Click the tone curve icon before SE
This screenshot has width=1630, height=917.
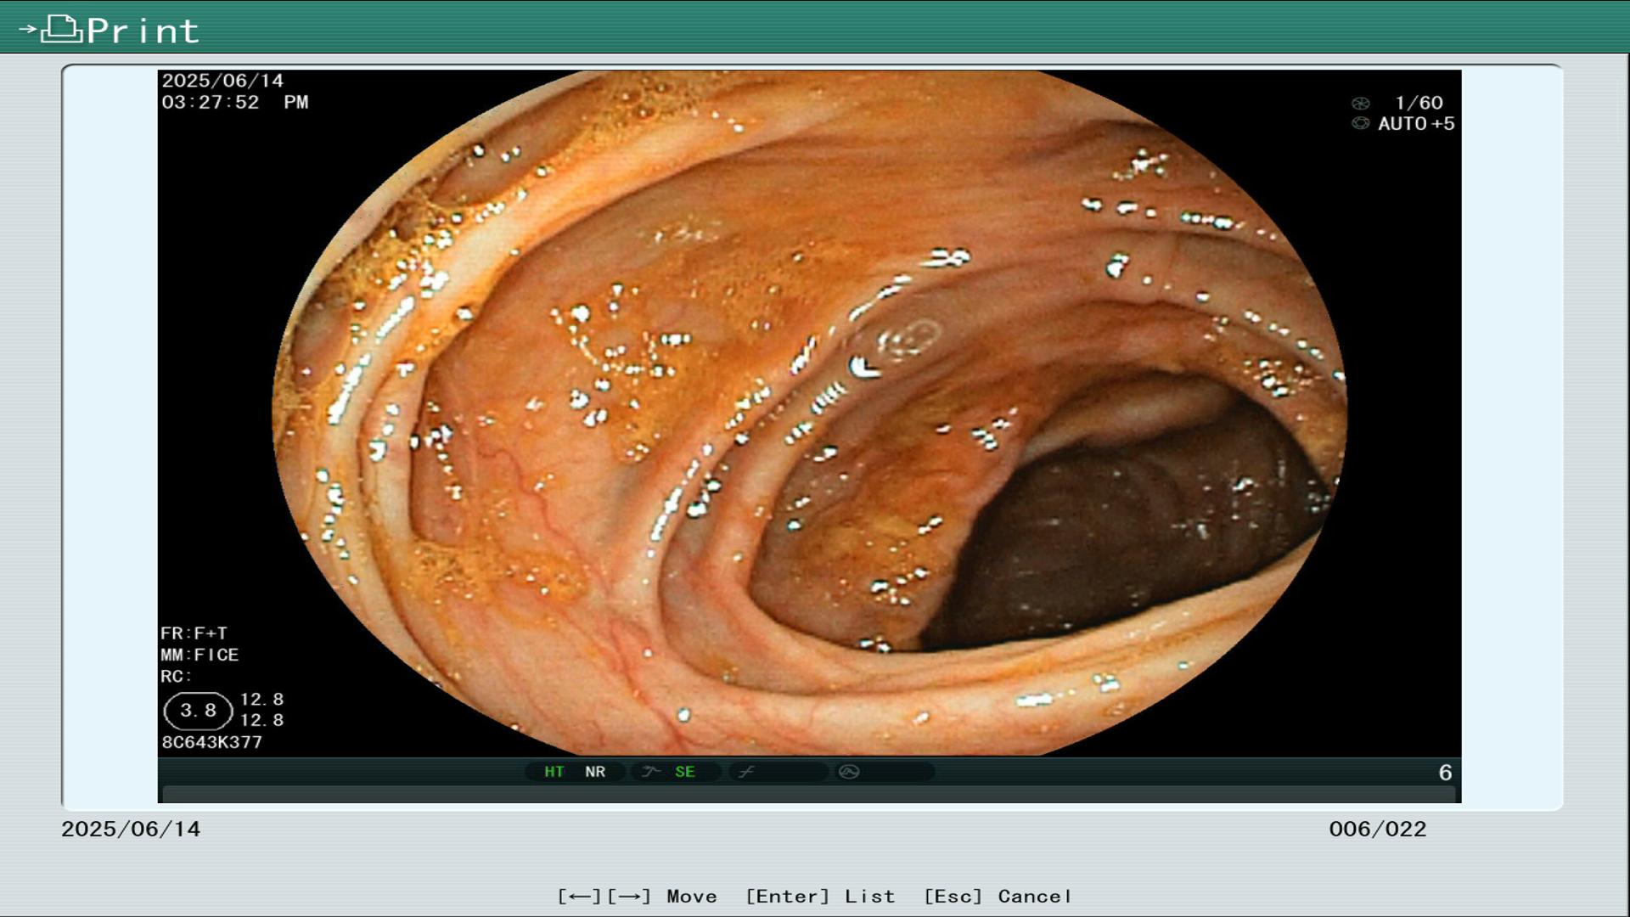(x=651, y=772)
